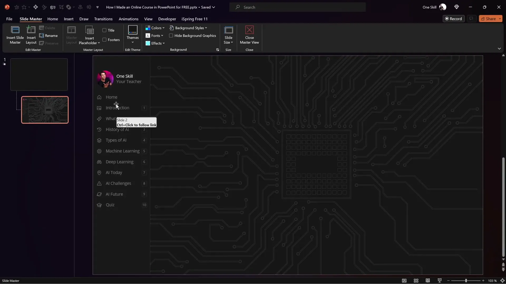The height and width of the screenshot is (284, 506).
Task: Expand the Colors dropdown
Action: [x=155, y=28]
